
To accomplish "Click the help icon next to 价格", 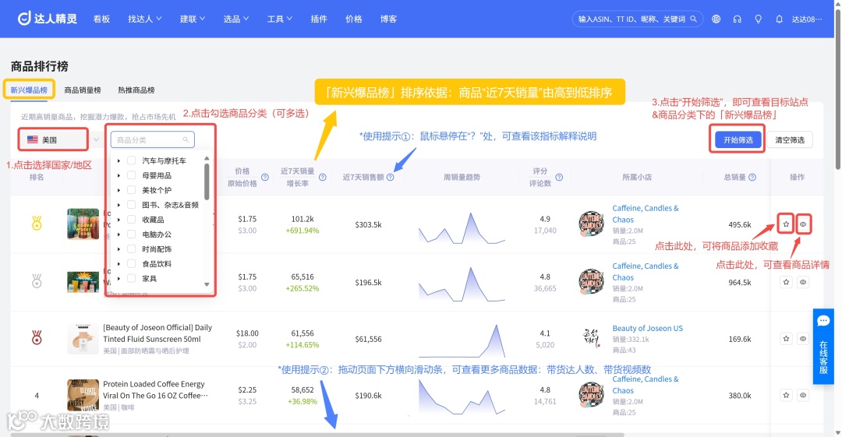I will [x=265, y=177].
